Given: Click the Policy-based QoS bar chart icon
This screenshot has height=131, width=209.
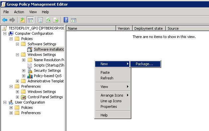Looking at the screenshot, I should click(30, 76).
